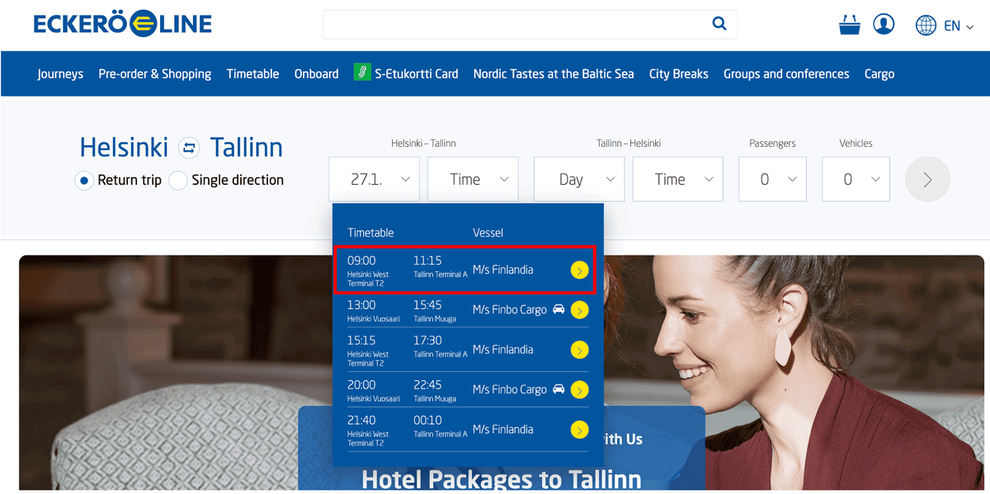Select the 21:40 Helsinki West Terminal departure
The width and height of the screenshot is (990, 494).
point(368,430)
